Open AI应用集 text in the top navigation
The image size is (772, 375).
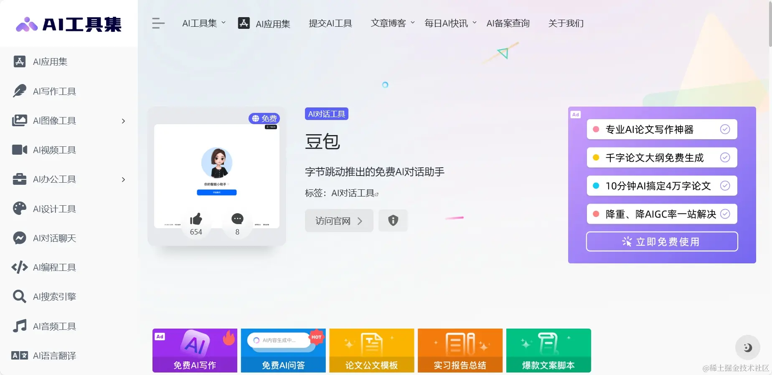(x=273, y=24)
